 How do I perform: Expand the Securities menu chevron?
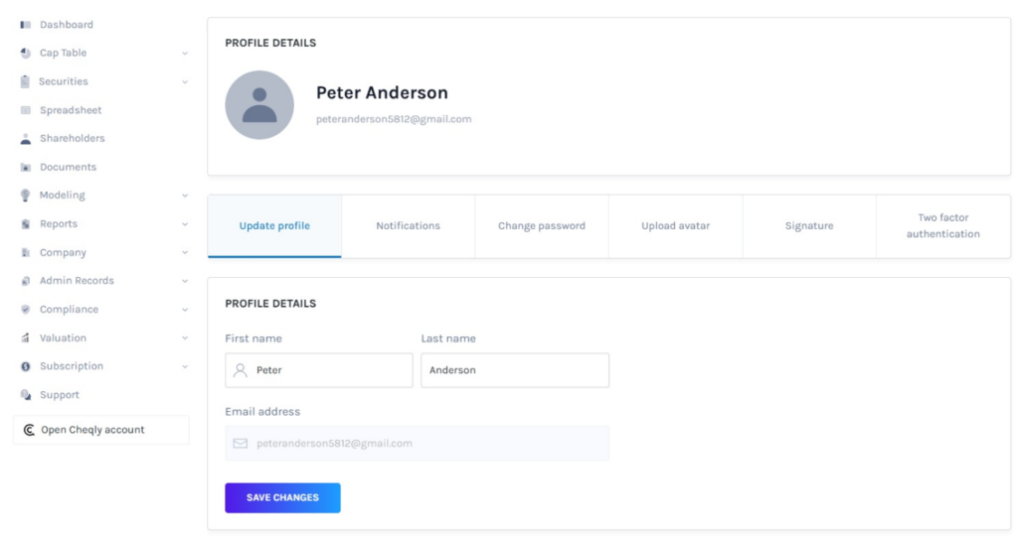click(x=185, y=81)
